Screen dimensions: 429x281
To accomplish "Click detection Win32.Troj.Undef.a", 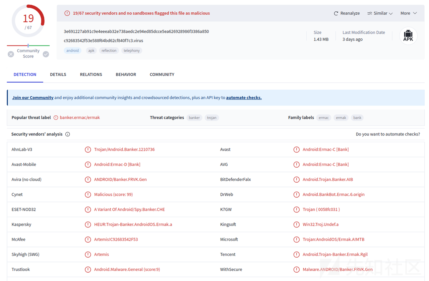I will [x=320, y=224].
